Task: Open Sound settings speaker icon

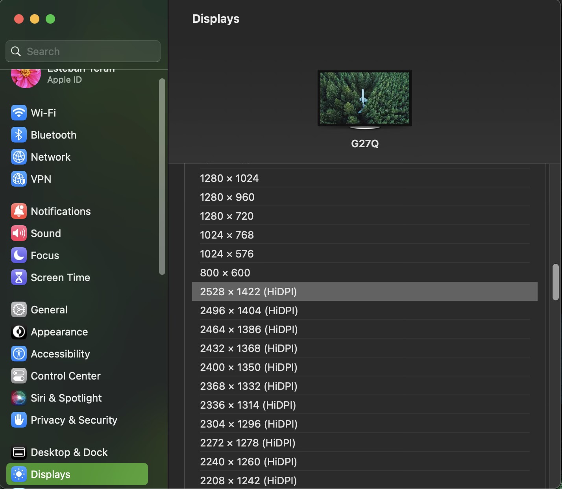Action: pyautogui.click(x=19, y=233)
